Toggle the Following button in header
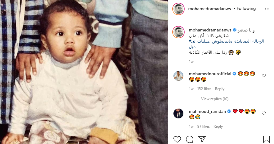This screenshot has width=274, height=144. click(246, 9)
